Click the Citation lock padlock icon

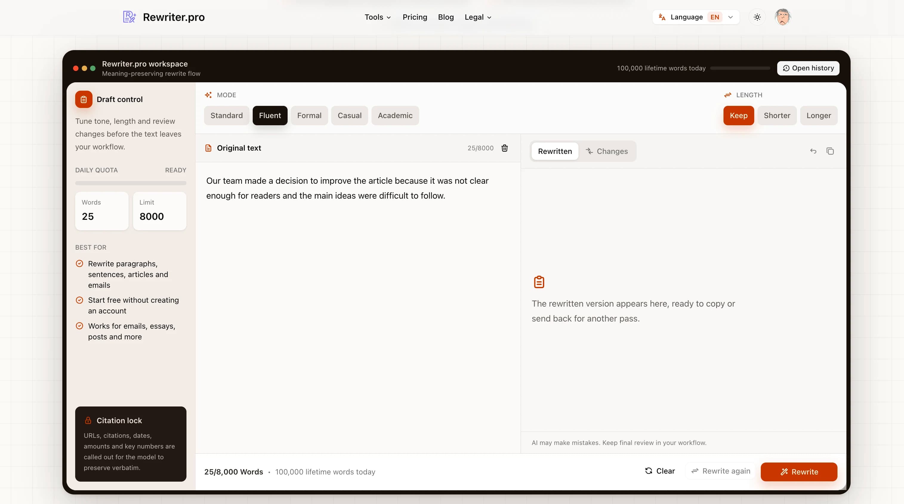click(x=88, y=420)
